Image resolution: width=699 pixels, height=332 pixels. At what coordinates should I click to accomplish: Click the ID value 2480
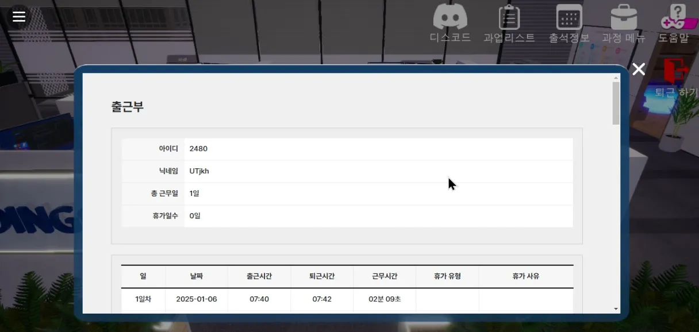click(x=198, y=149)
